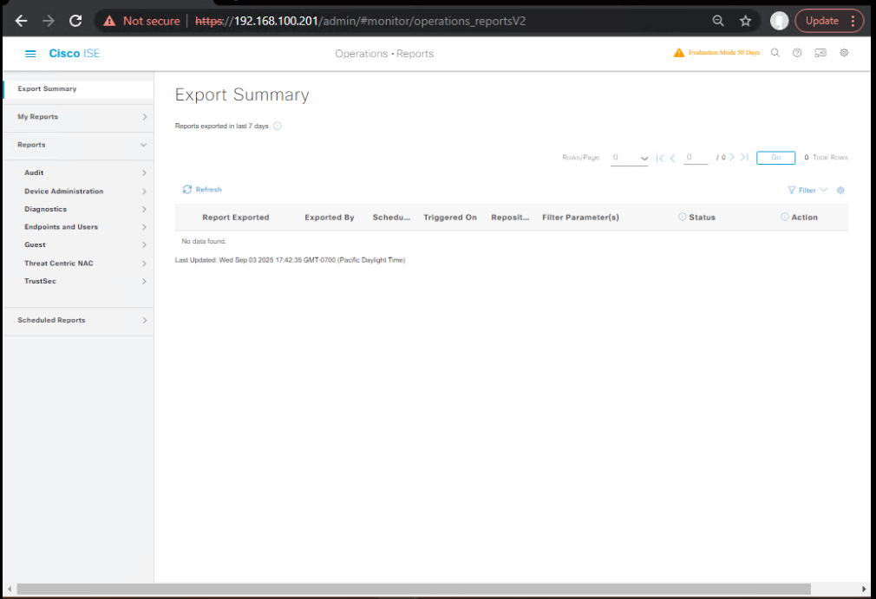Click the search magnifier icon in ISE header

[775, 53]
